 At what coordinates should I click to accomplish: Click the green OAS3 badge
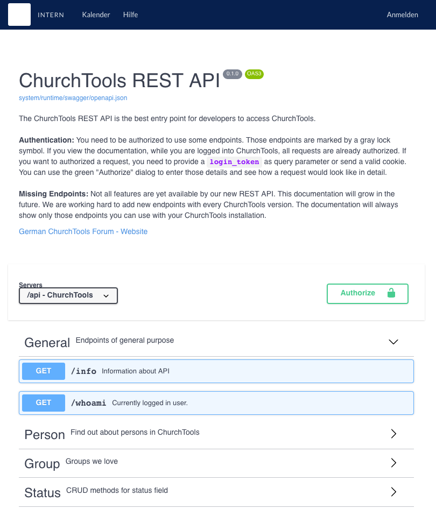254,74
